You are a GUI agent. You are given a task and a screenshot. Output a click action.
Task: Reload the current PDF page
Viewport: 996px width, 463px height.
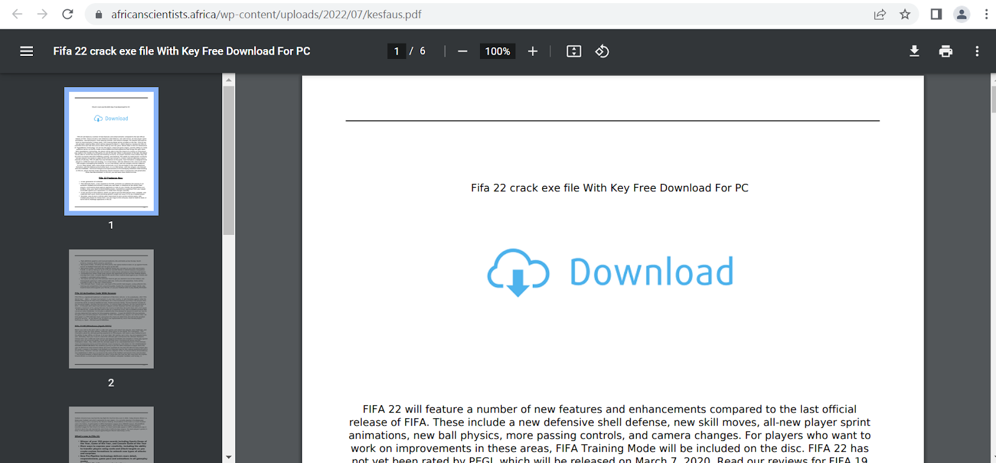68,14
